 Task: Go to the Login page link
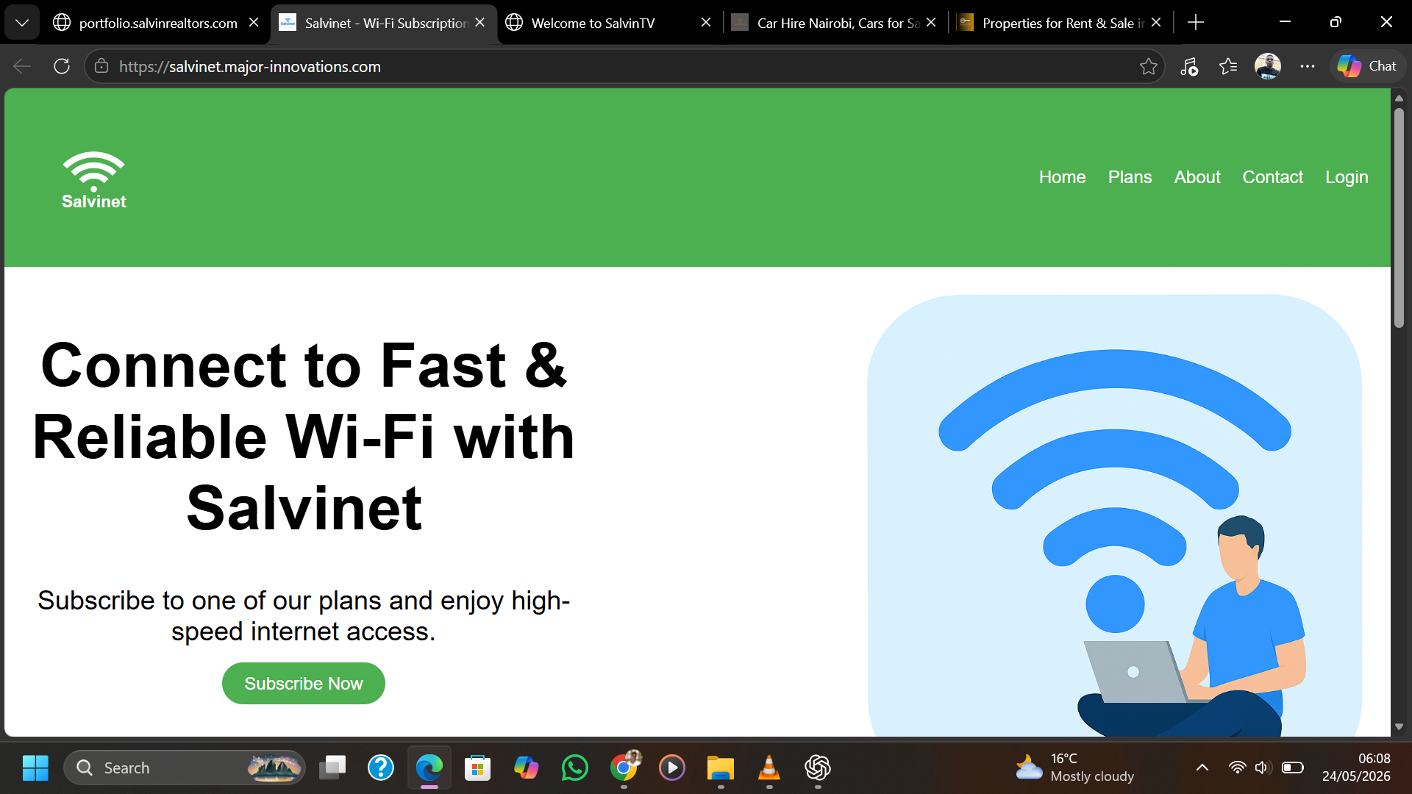[1347, 177]
